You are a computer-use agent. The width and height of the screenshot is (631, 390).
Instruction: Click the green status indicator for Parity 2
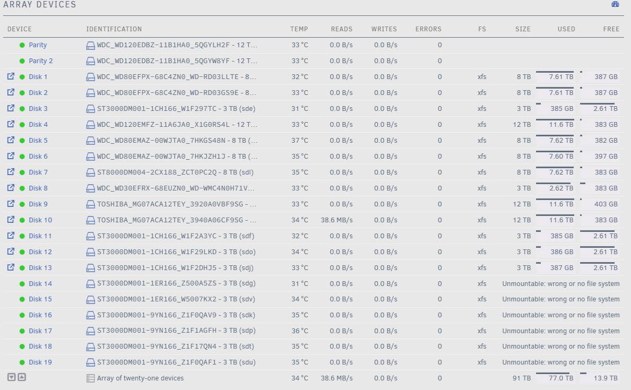[22, 61]
